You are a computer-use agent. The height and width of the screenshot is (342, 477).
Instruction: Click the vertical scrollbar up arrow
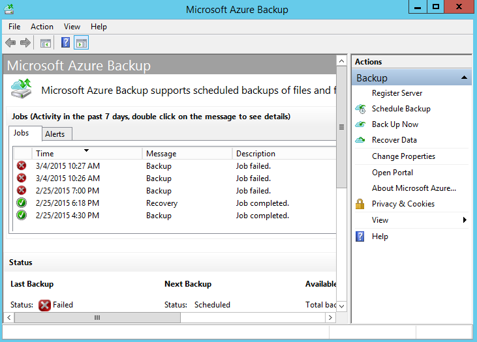click(x=342, y=61)
